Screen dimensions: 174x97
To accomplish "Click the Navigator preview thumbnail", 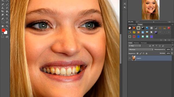I will pyautogui.click(x=151, y=10).
